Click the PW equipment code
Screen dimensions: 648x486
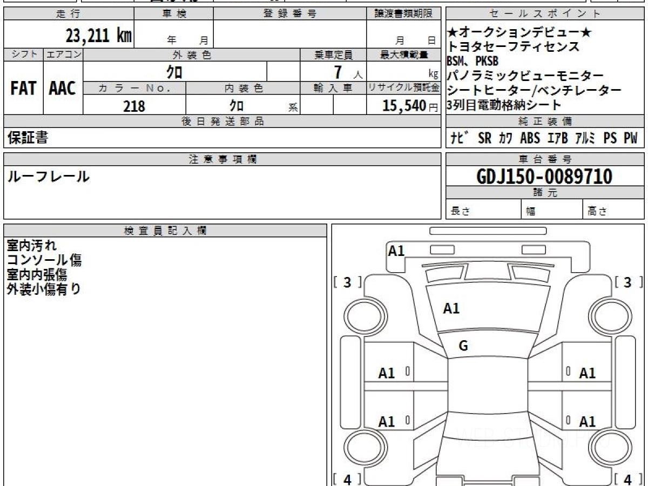(x=631, y=138)
